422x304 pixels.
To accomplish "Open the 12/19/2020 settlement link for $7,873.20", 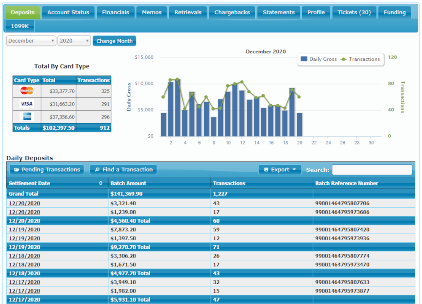I will tap(24, 230).
